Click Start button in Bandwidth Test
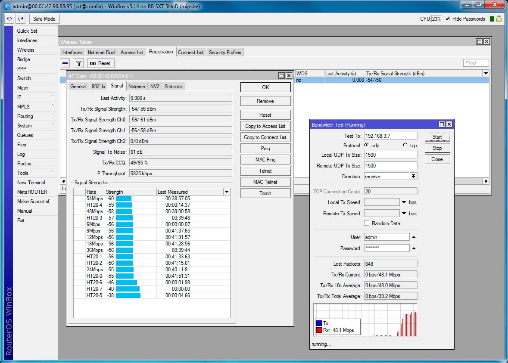Viewport: 508px width, 363px height. click(437, 137)
